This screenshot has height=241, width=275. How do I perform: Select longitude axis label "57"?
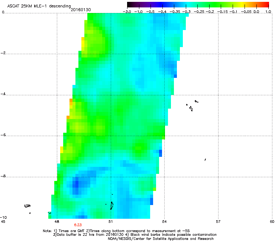click(218, 222)
